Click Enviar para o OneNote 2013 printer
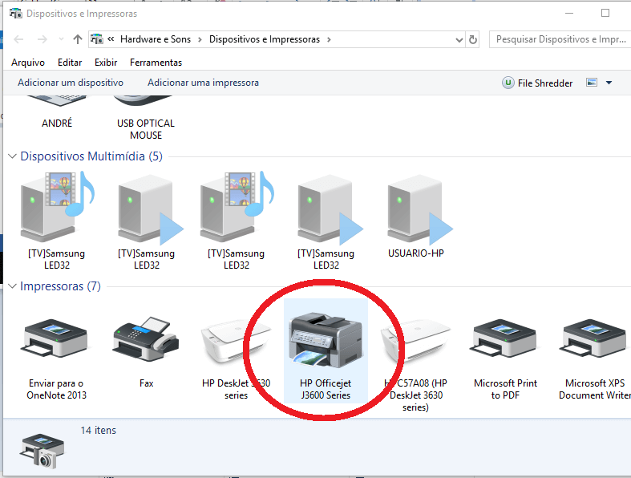The image size is (631, 478). click(55, 341)
